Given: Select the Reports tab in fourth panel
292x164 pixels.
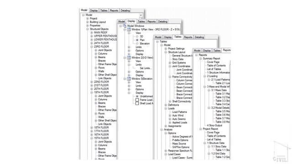Looking at the screenshot, I should coord(227,50).
